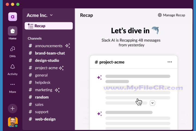Screen dimensions: 196x131
Task: Click the first purple sparkle in recap card
Action: point(100,77)
